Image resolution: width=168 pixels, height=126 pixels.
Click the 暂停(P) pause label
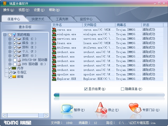(79, 110)
